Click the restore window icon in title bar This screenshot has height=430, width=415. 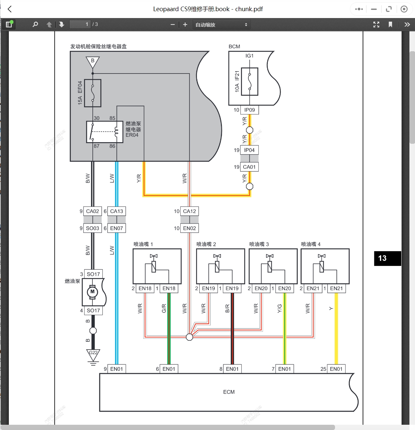(389, 9)
